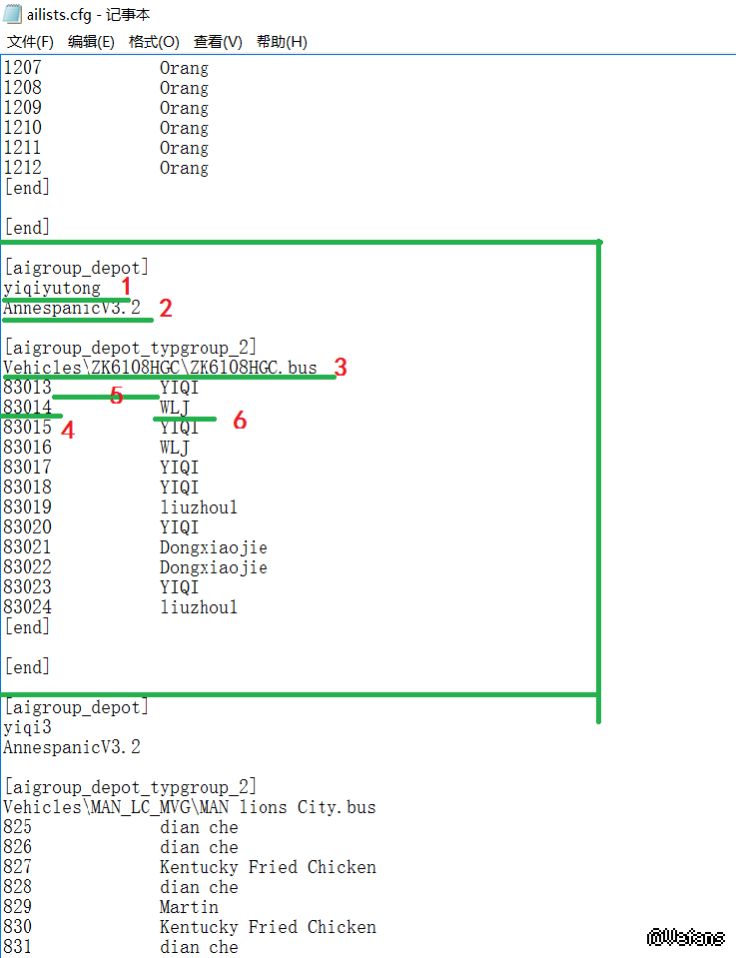Click Kentucky Fried Chicken in row 830
The width and height of the screenshot is (736, 958).
tap(269, 927)
